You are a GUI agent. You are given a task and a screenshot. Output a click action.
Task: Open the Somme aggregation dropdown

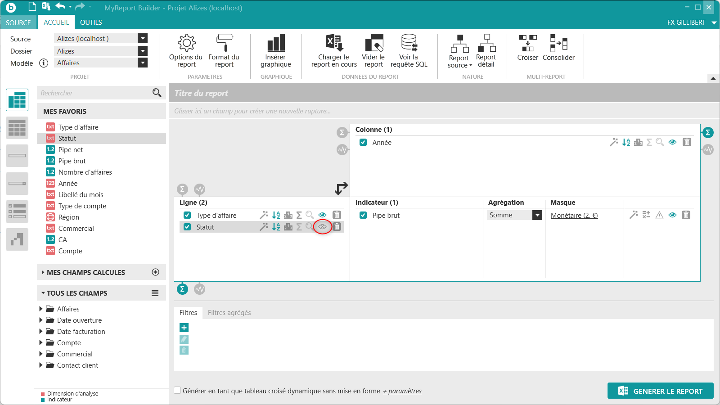coord(537,216)
